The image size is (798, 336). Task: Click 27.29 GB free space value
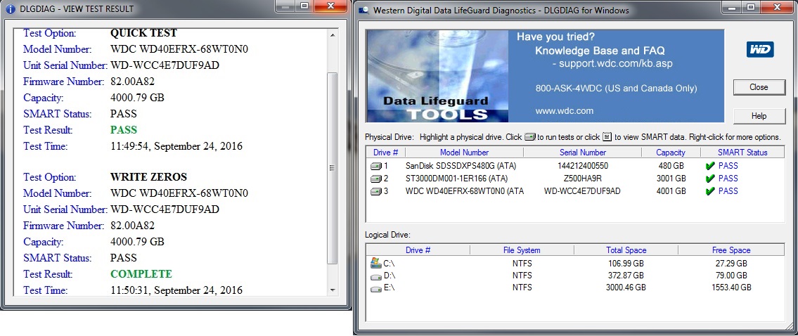point(731,264)
